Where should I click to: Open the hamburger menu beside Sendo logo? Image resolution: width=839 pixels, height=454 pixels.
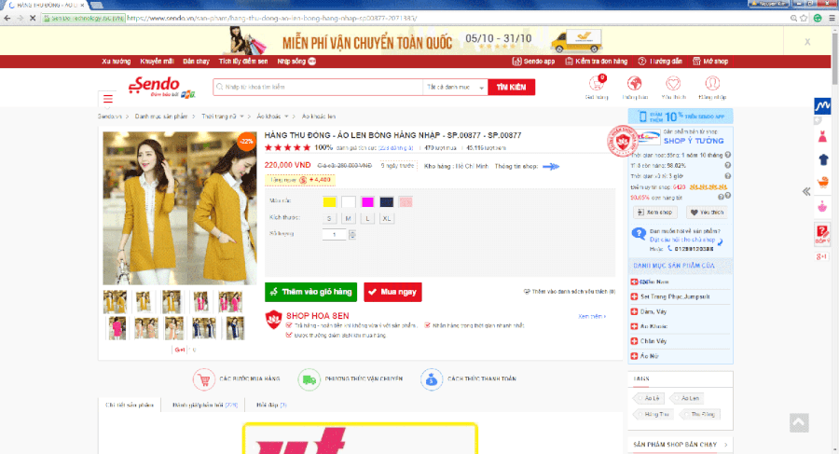tap(108, 98)
